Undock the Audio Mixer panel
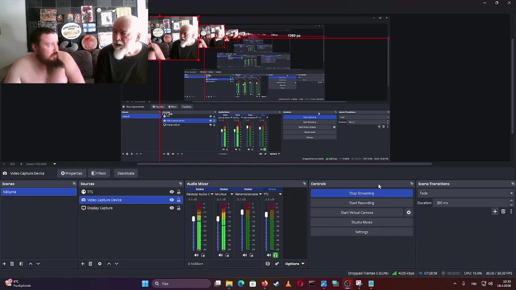Image resolution: width=516 pixels, height=290 pixels. pyautogui.click(x=304, y=184)
